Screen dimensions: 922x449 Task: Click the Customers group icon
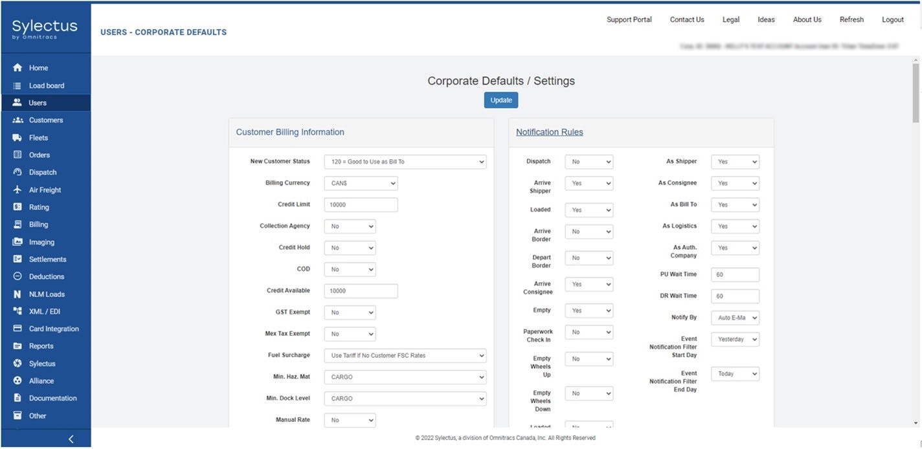(17, 120)
